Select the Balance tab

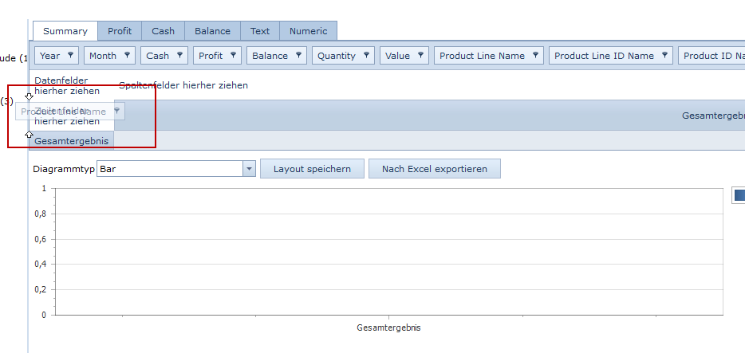click(212, 31)
